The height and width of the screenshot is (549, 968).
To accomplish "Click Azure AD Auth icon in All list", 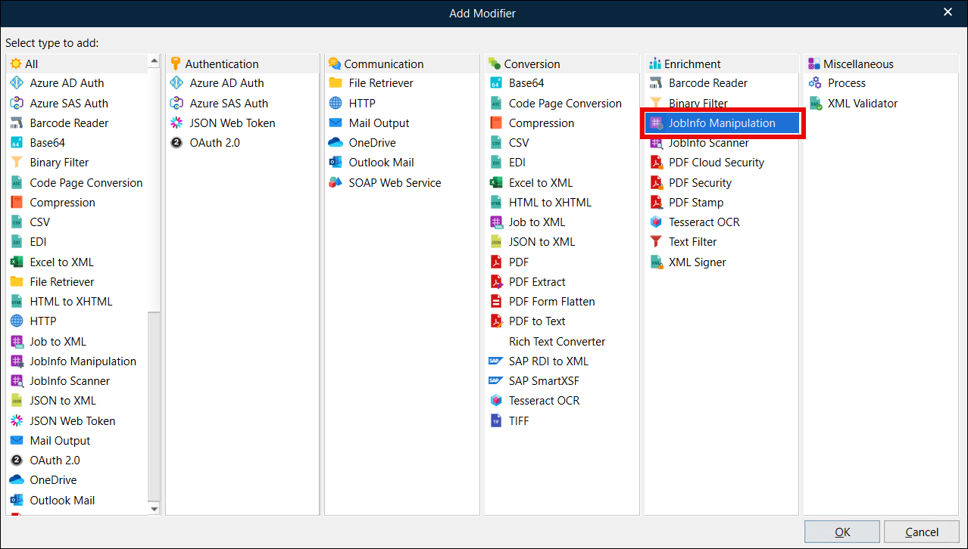I will [x=17, y=83].
